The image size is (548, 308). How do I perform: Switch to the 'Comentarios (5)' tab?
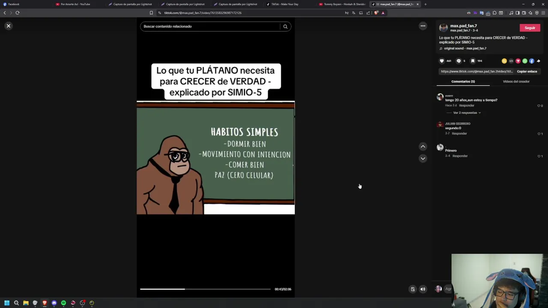pyautogui.click(x=463, y=81)
